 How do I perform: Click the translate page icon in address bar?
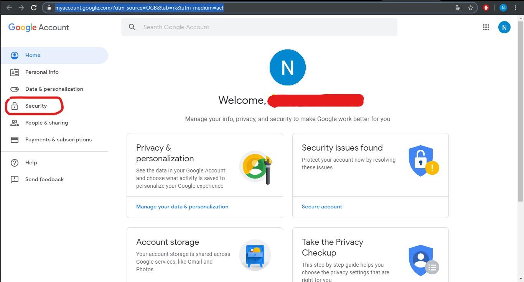coord(458,8)
